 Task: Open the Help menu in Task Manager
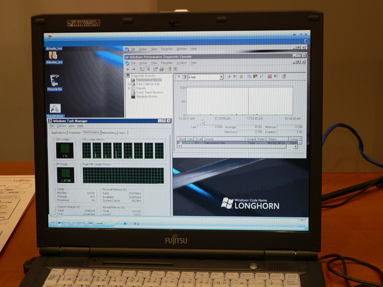tap(80, 126)
